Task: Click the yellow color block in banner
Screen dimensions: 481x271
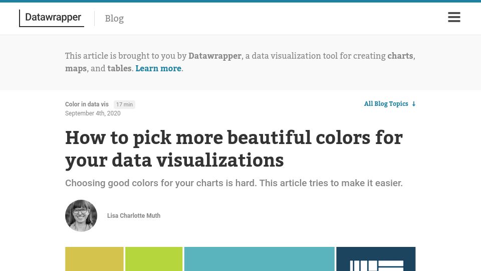Action: [x=94, y=259]
